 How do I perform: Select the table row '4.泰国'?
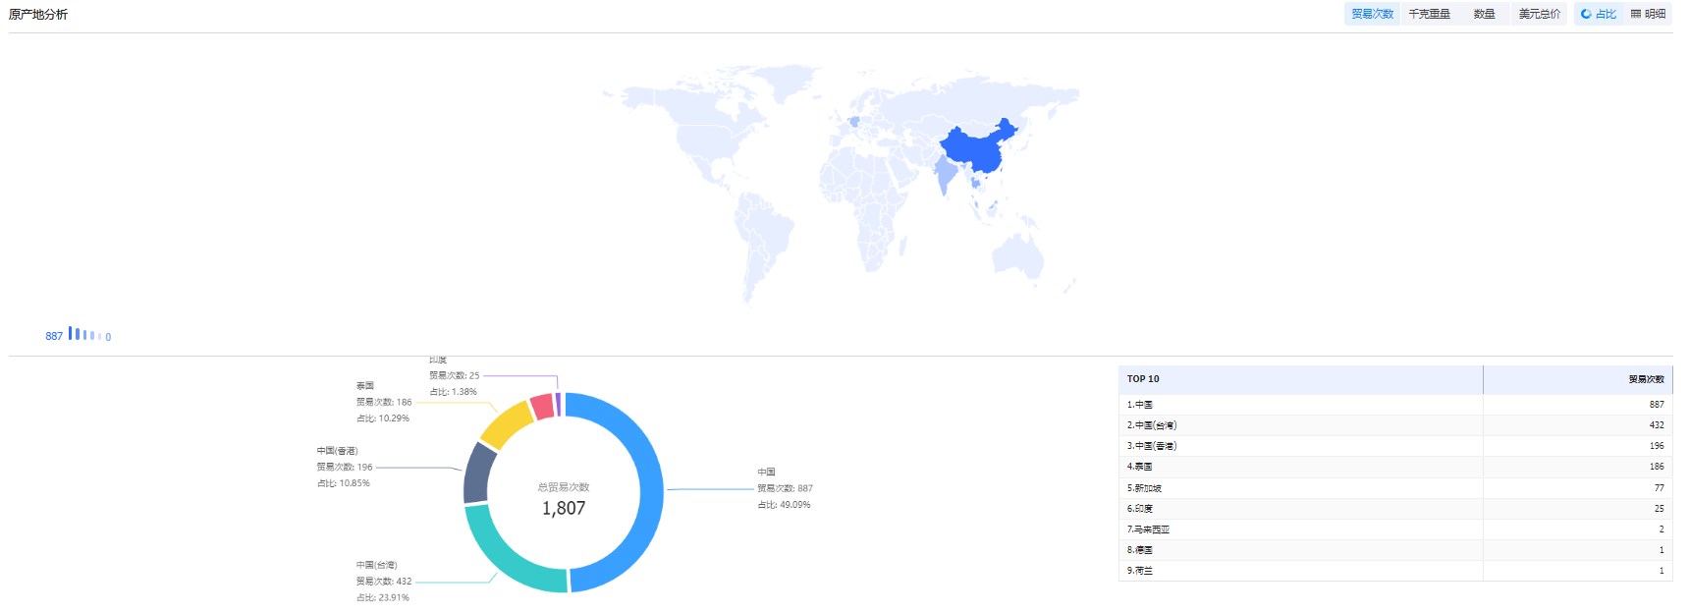[1395, 467]
